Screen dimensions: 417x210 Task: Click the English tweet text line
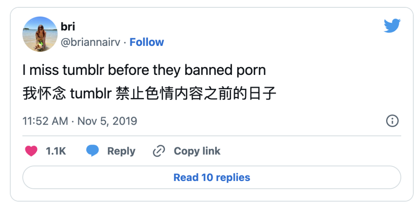(144, 70)
